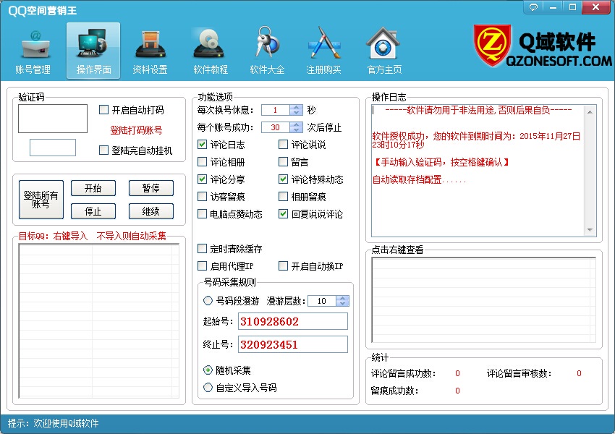Select the 自定义导入号码 radio button
The image size is (615, 434).
tap(208, 388)
